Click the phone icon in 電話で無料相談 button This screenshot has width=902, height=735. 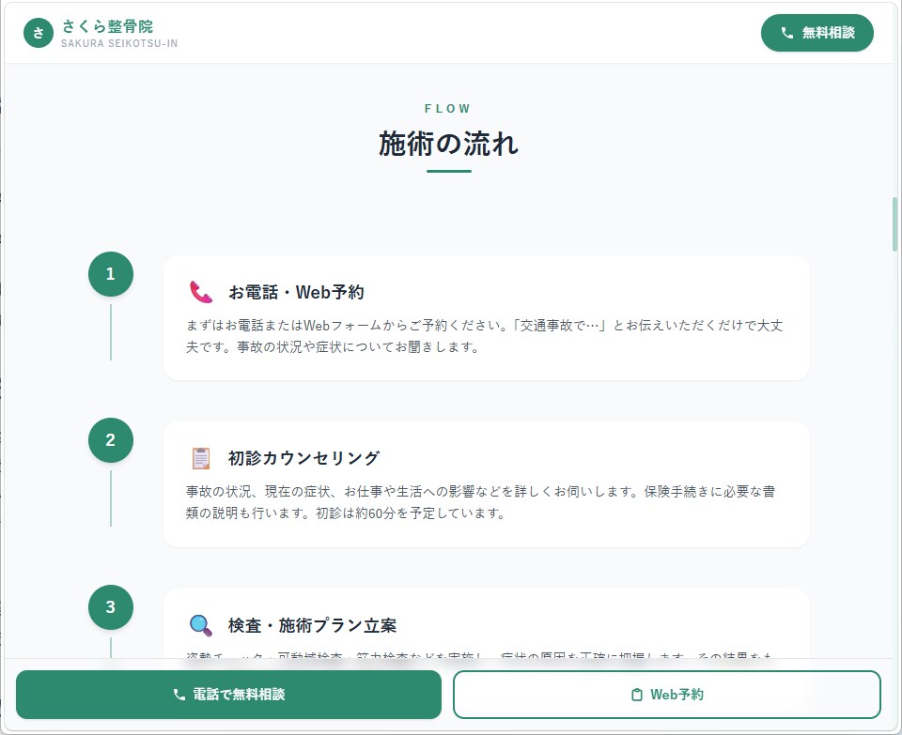tap(179, 695)
